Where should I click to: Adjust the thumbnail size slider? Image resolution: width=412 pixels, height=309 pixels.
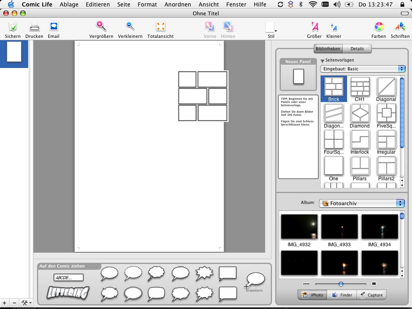[341, 284]
